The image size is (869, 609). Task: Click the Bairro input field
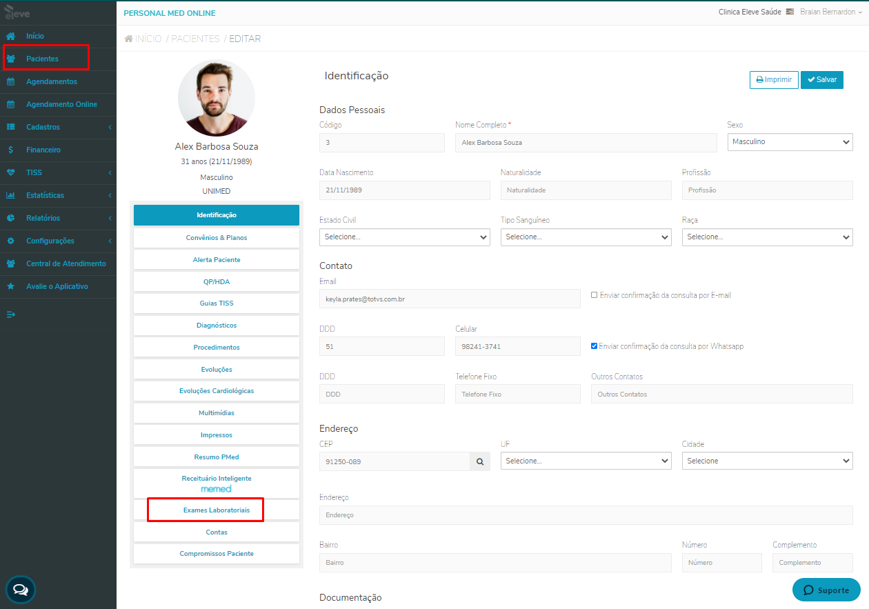pyautogui.click(x=495, y=563)
